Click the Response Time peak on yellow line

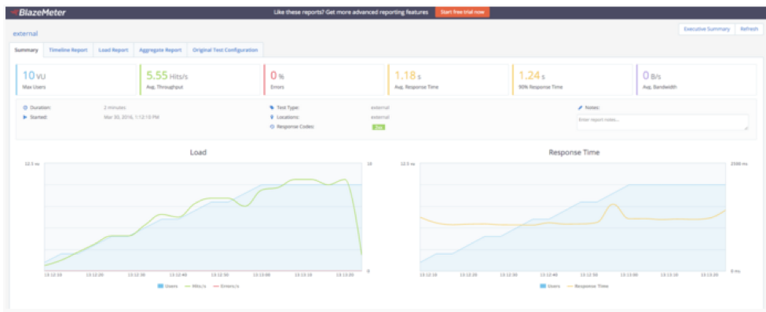point(614,205)
